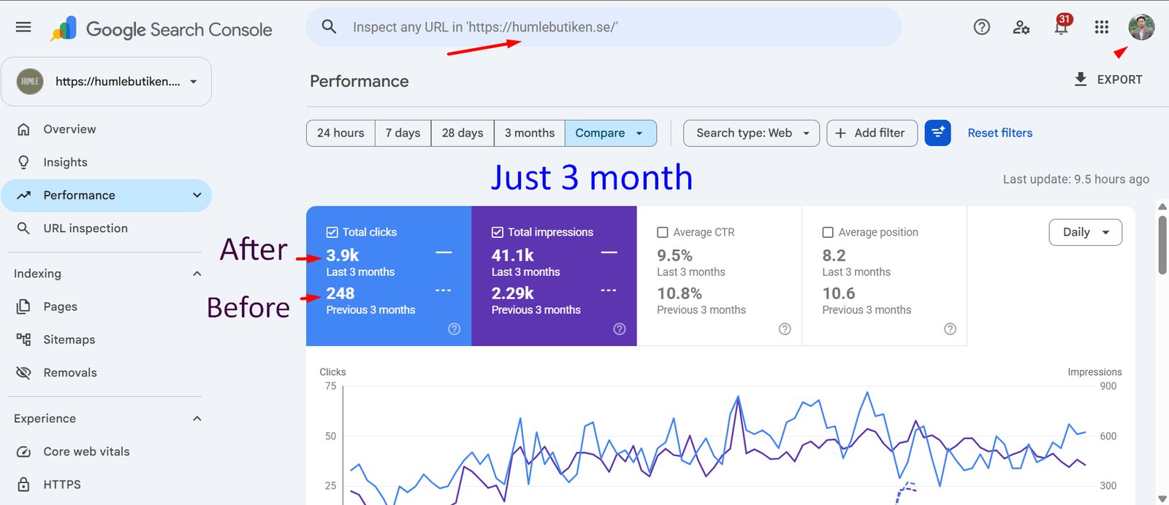Click the 41.1k total impressions value
The height and width of the screenshot is (505, 1169).
[513, 255]
